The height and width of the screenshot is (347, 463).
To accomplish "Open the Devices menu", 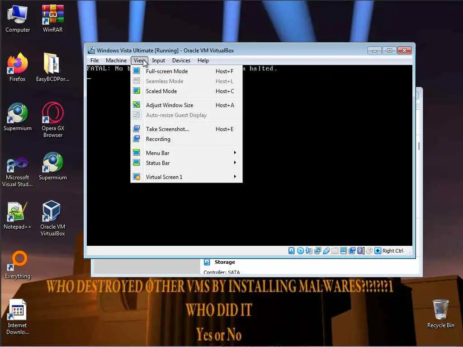I will [181, 61].
